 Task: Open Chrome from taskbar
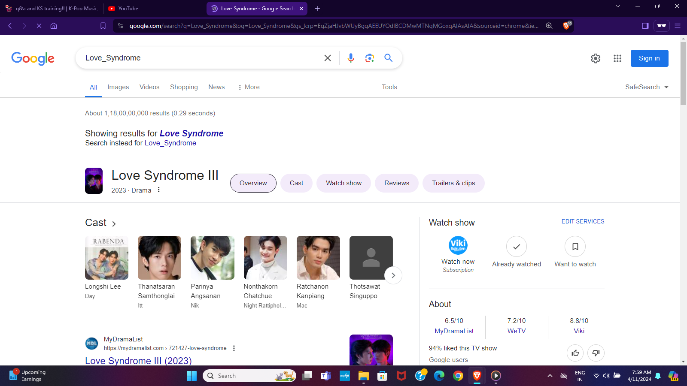point(458,376)
